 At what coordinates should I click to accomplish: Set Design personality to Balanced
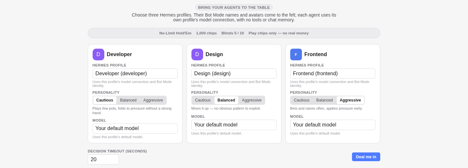(x=226, y=100)
